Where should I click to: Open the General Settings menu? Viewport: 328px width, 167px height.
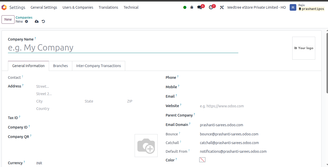(x=44, y=7)
